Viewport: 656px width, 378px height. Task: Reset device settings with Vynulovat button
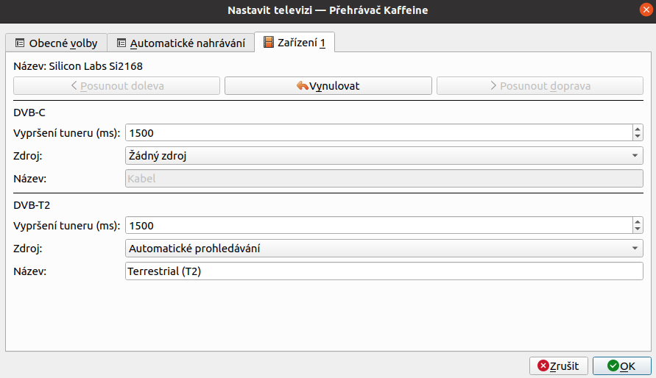(x=328, y=85)
